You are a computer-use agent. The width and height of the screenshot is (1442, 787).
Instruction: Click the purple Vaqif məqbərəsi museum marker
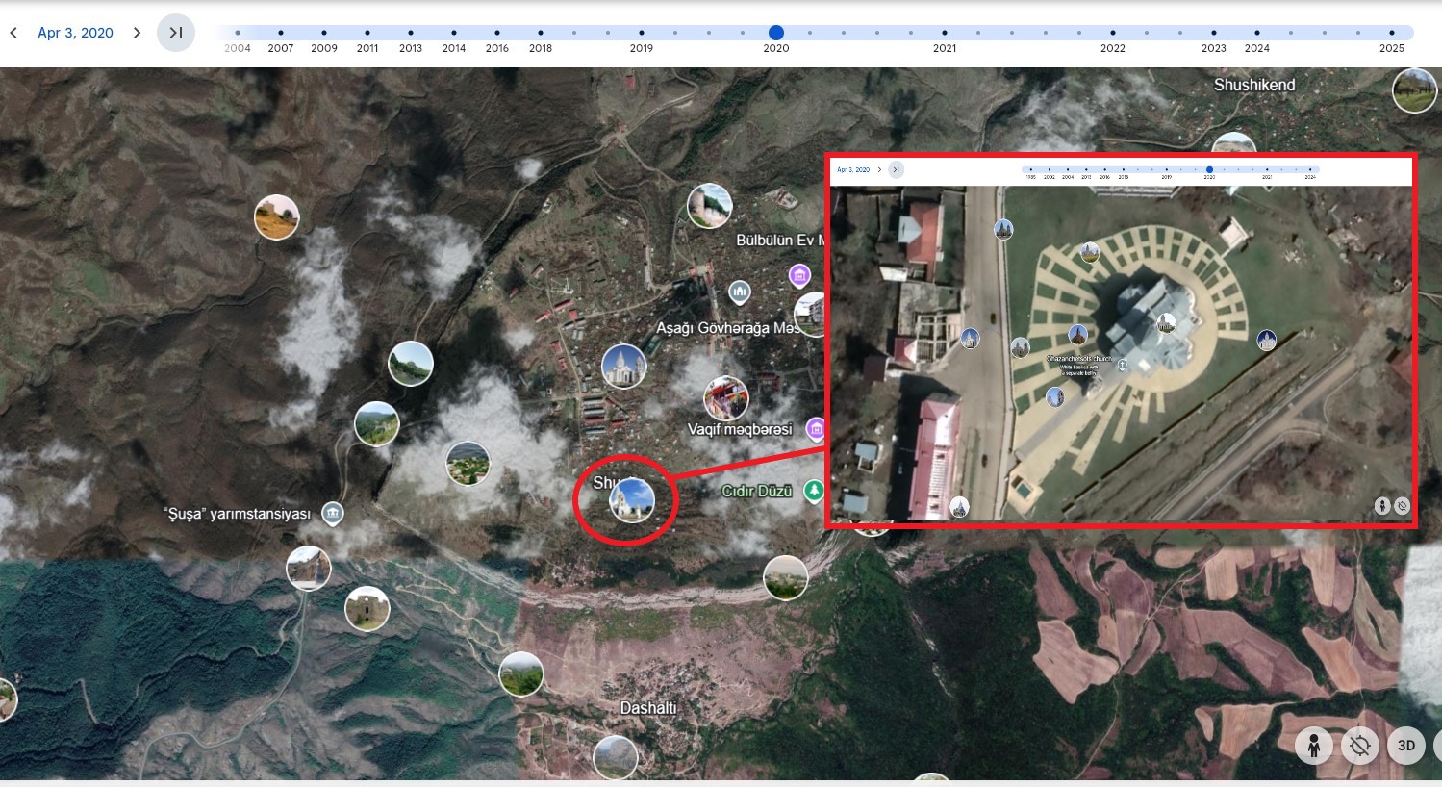point(816,429)
